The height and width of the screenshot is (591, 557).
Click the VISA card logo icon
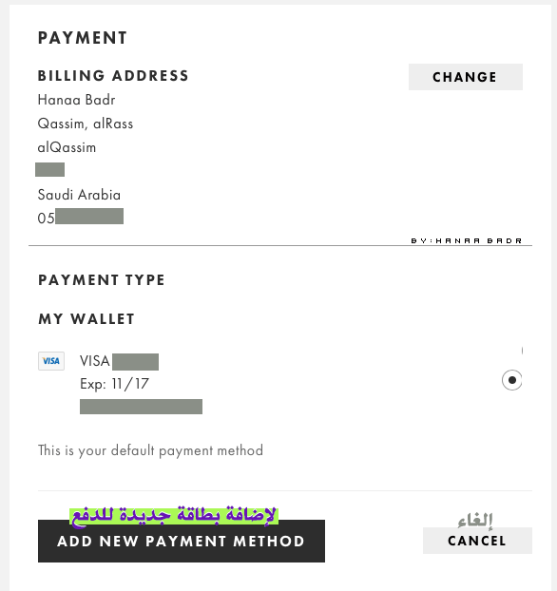pos(51,361)
